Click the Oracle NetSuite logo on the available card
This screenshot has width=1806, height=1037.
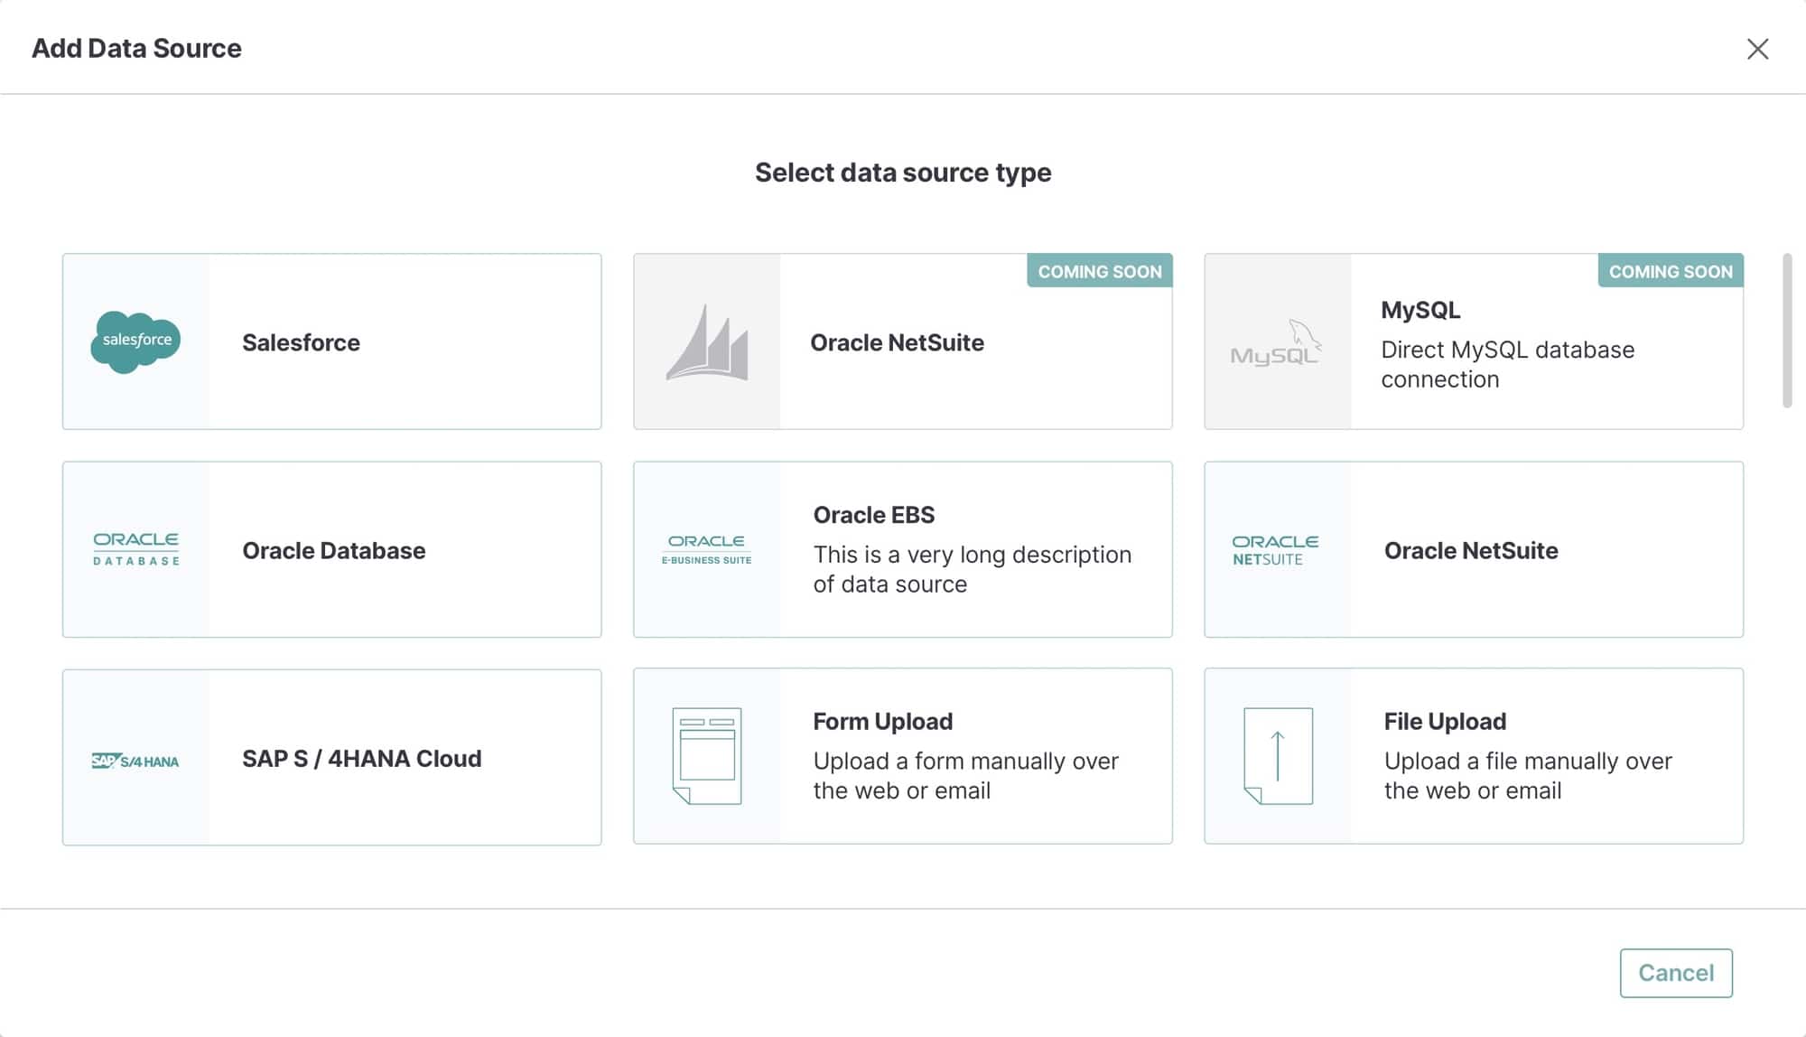[1275, 548]
